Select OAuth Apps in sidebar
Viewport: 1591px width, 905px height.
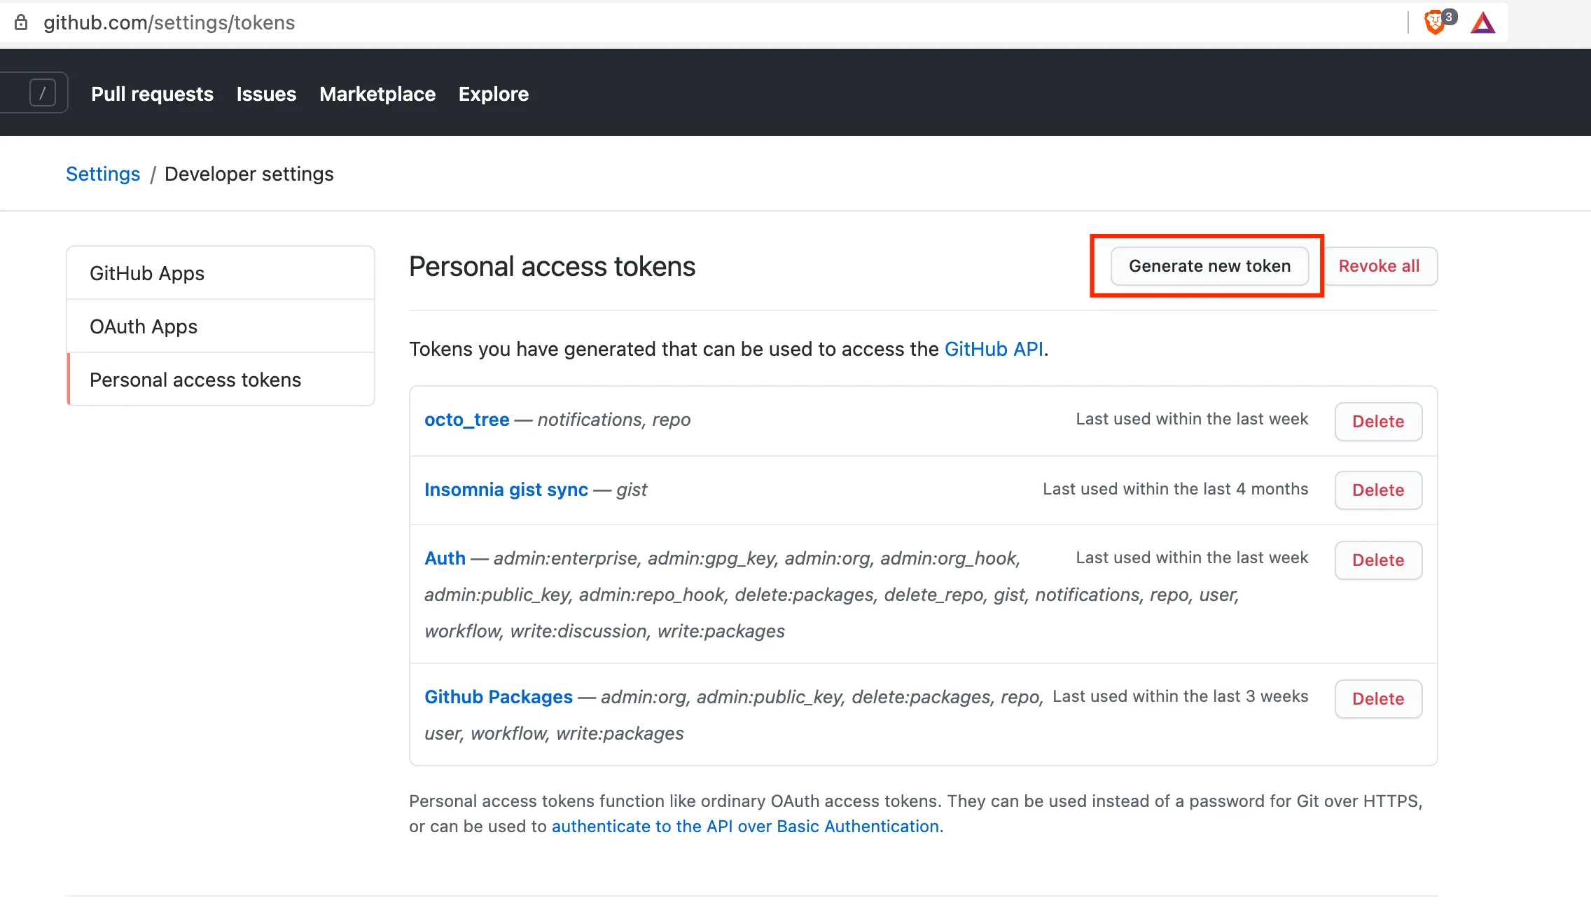point(221,326)
